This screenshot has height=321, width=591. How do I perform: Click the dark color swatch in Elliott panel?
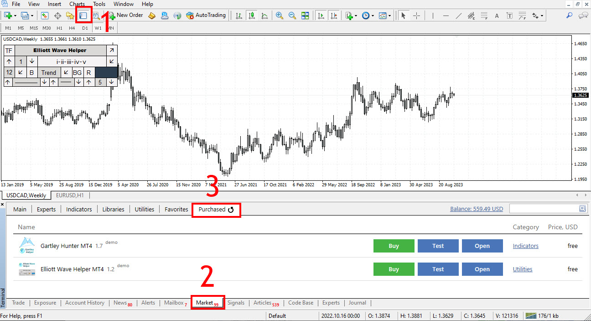pyautogui.click(x=106, y=72)
